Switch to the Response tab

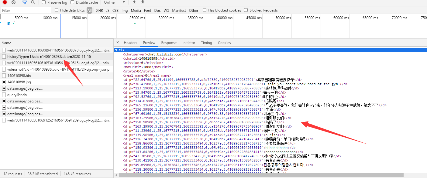169,43
